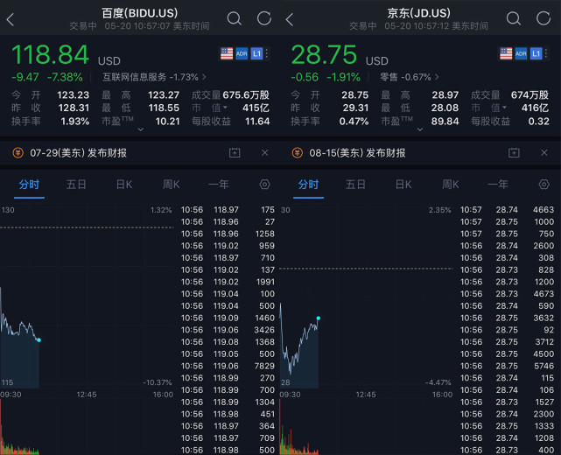The height and width of the screenshot is (455, 561).
Task: Dismiss JD 08-15 earnings notice
Action: (x=544, y=153)
